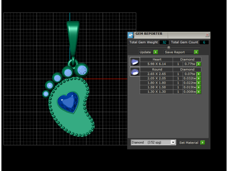Click the Set Material button label
228x171 pixels.
[189, 142]
